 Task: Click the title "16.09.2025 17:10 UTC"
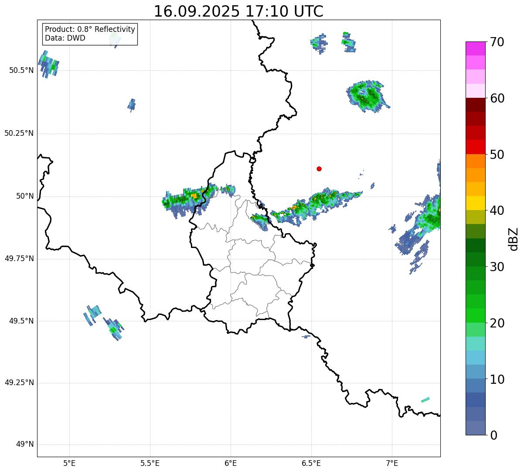(238, 11)
